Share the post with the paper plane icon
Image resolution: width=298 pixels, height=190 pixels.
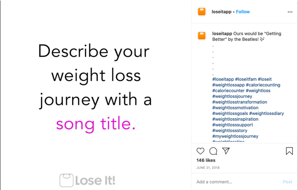click(226, 151)
